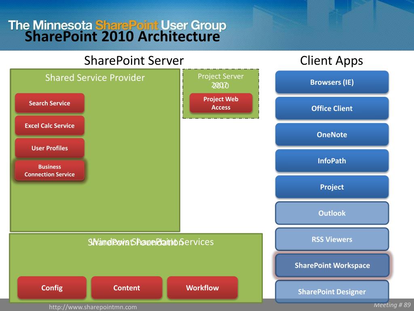
Task: Click the Project Web Access box
Action: 221,103
